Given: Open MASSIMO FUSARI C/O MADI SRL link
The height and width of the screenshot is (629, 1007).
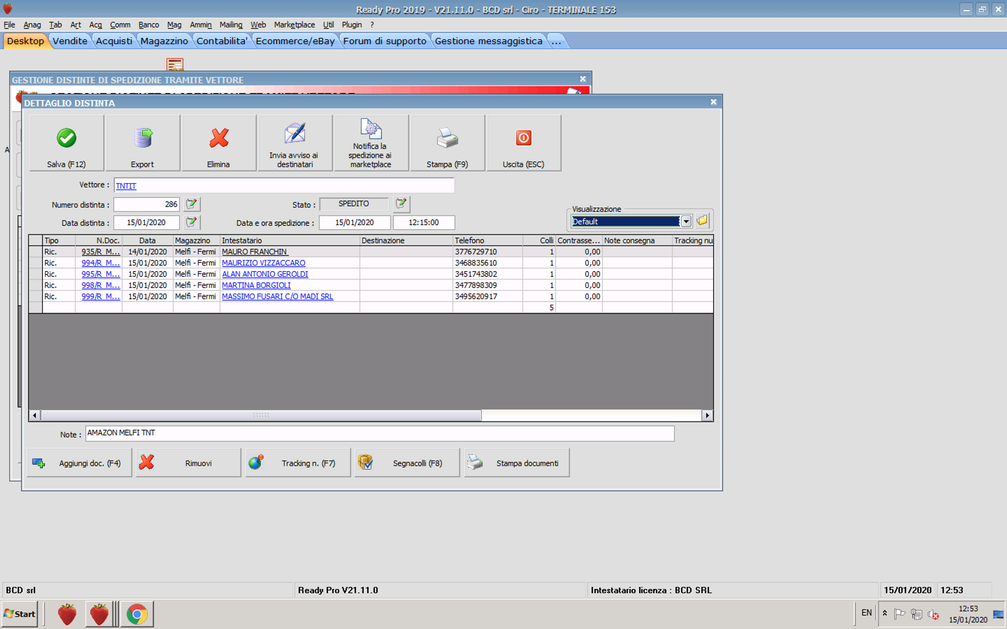Looking at the screenshot, I should (278, 297).
